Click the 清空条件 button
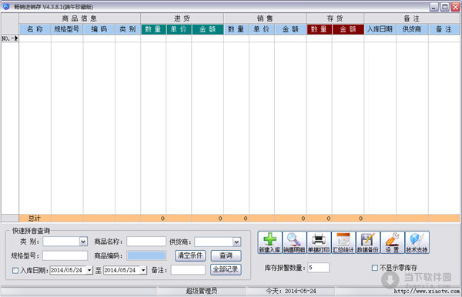This screenshot has height=297, width=462. [190, 255]
